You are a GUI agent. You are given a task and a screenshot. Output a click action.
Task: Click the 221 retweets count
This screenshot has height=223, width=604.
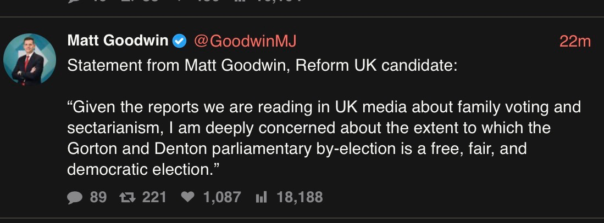[x=154, y=197]
